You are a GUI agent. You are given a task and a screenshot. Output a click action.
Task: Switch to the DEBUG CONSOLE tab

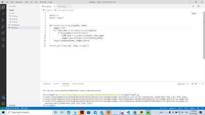78,84
